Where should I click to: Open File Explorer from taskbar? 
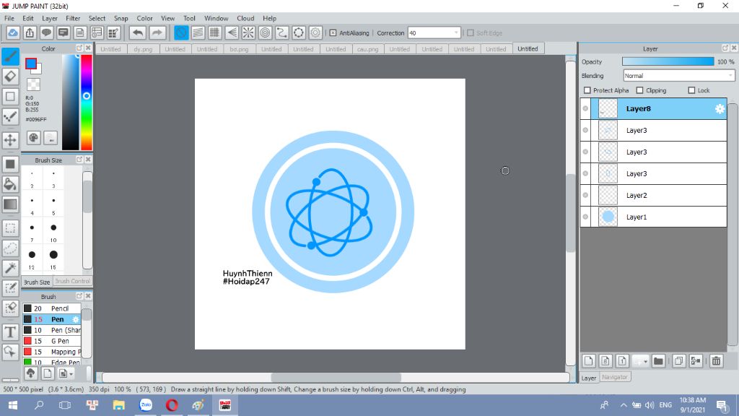click(x=119, y=405)
